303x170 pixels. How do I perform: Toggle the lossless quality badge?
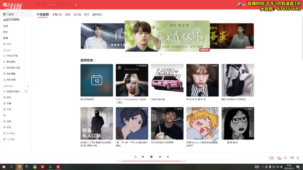pos(271,158)
